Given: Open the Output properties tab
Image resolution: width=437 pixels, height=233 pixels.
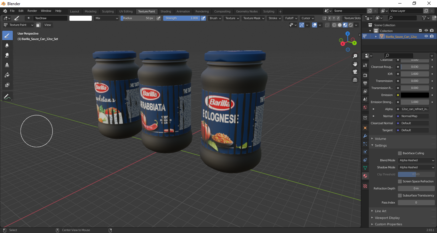Looking at the screenshot, I should [x=365, y=83].
